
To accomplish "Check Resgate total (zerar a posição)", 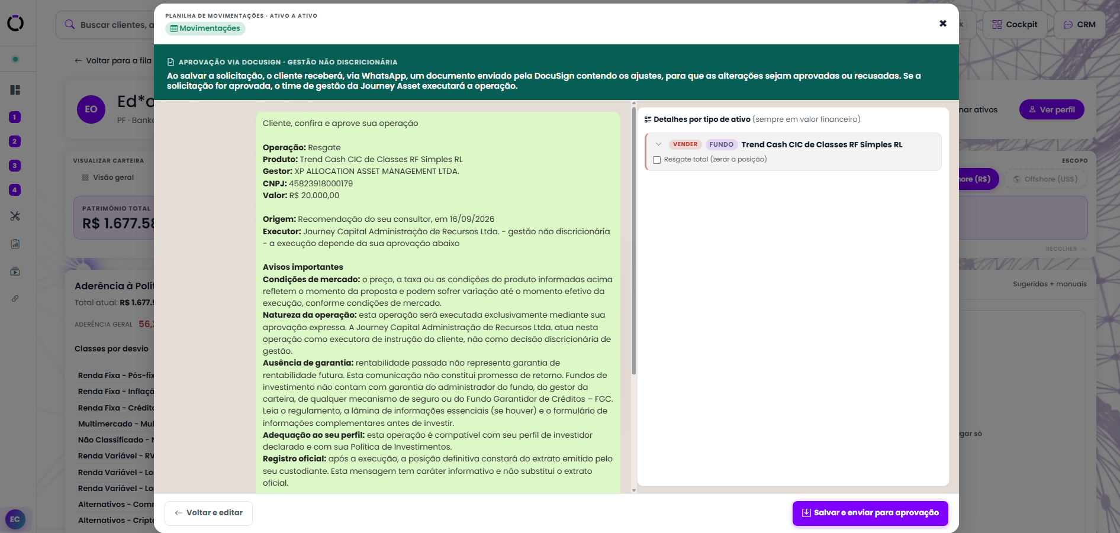I will 656,160.
